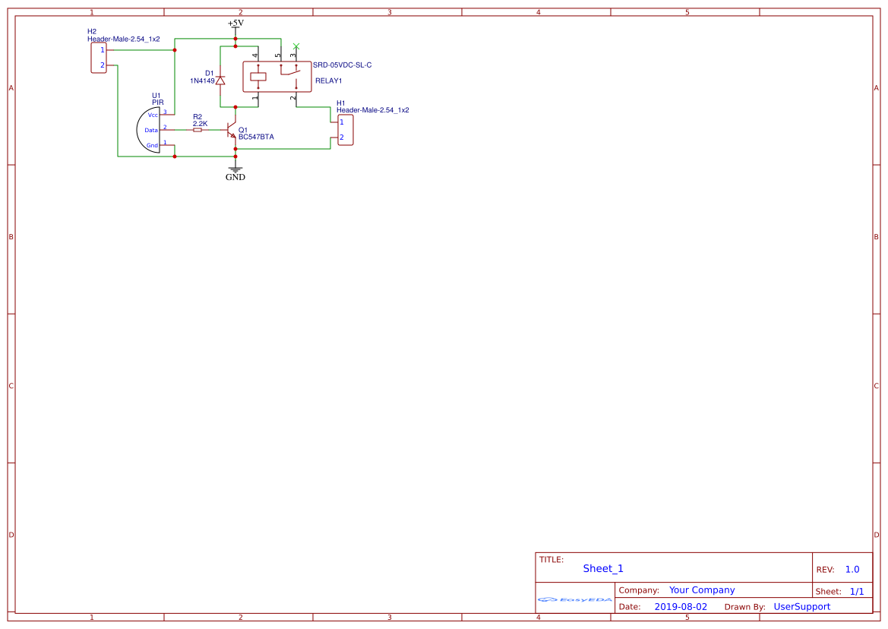The height and width of the screenshot is (629, 888).
Task: Click the D1 diode symbol
Action: tap(220, 81)
